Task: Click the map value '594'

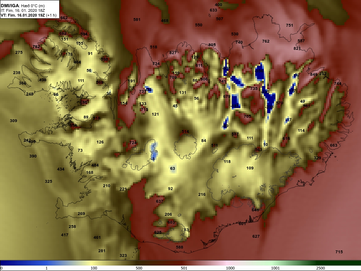Action: pyautogui.click(x=84, y=34)
